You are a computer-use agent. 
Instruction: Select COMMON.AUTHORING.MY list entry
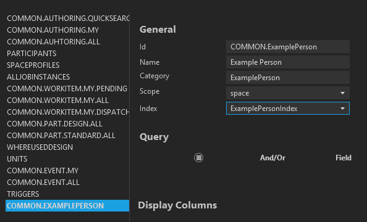pyautogui.click(x=67, y=30)
